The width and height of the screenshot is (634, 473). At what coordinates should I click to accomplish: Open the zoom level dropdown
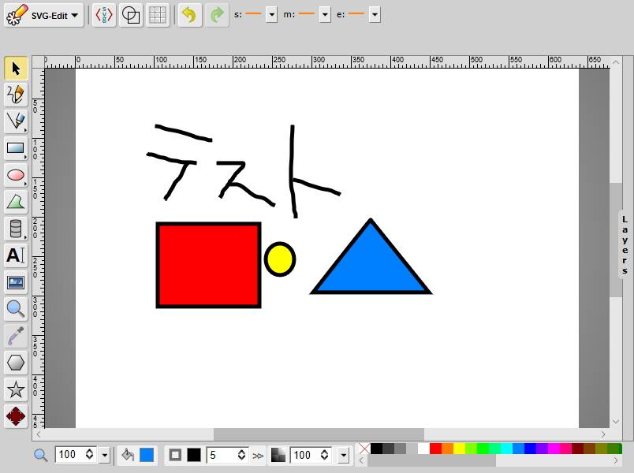(x=105, y=455)
